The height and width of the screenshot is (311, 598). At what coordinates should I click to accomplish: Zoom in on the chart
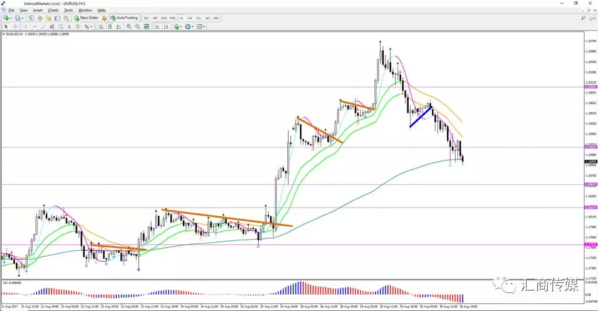129,27
